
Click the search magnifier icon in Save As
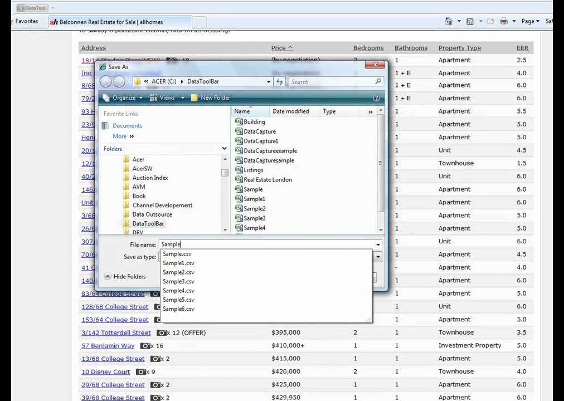378,81
